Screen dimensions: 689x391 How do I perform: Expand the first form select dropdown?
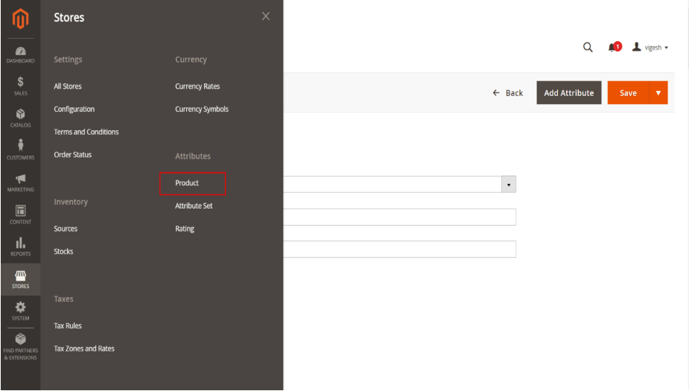coord(509,184)
